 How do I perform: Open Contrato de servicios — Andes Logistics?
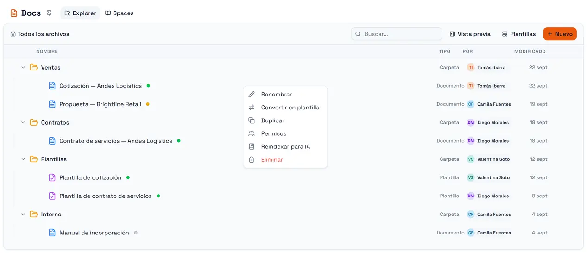coord(116,141)
